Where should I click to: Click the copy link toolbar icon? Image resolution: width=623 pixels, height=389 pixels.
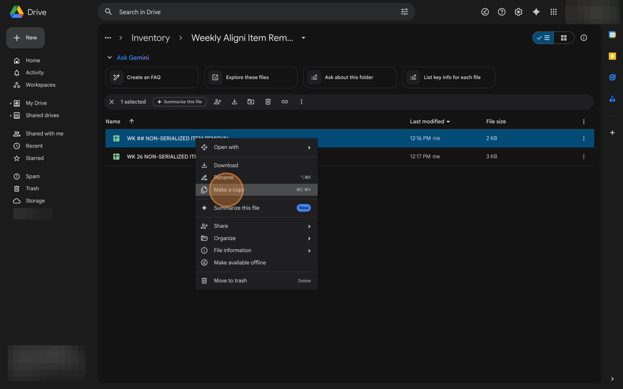[x=285, y=102]
